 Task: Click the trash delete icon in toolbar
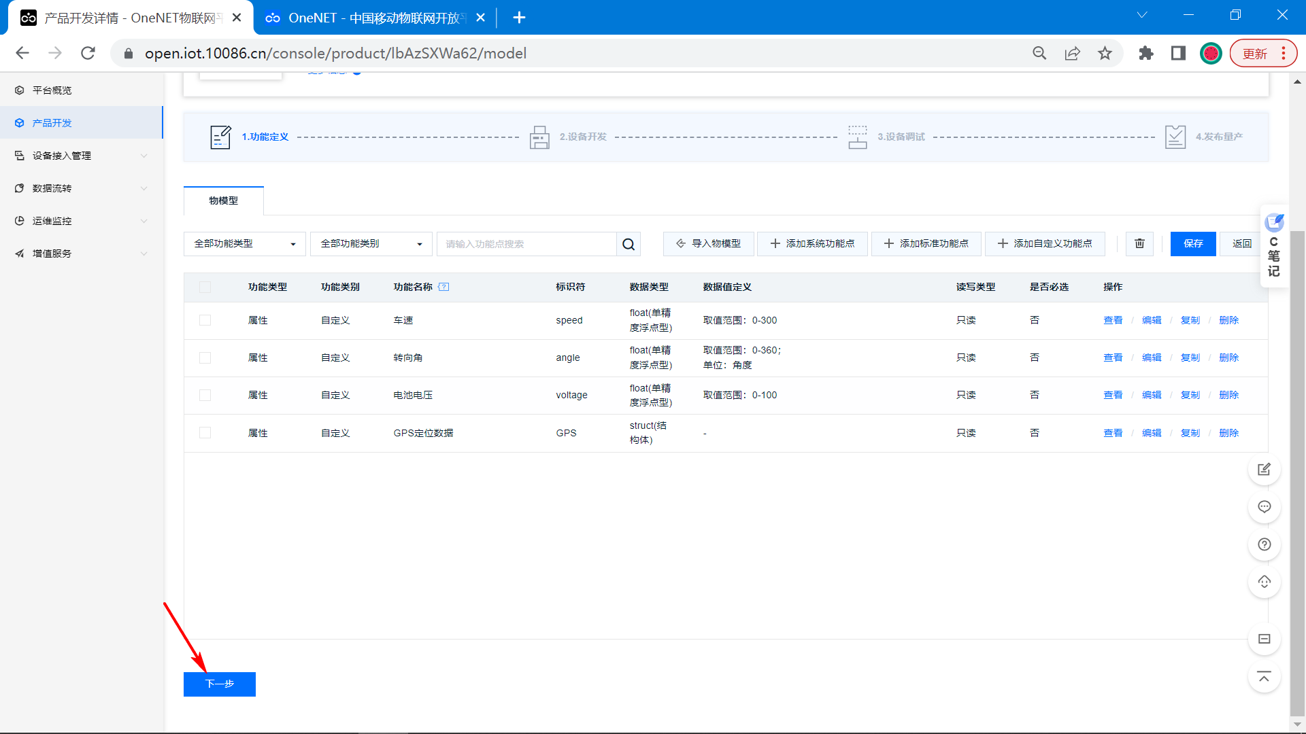click(x=1139, y=243)
